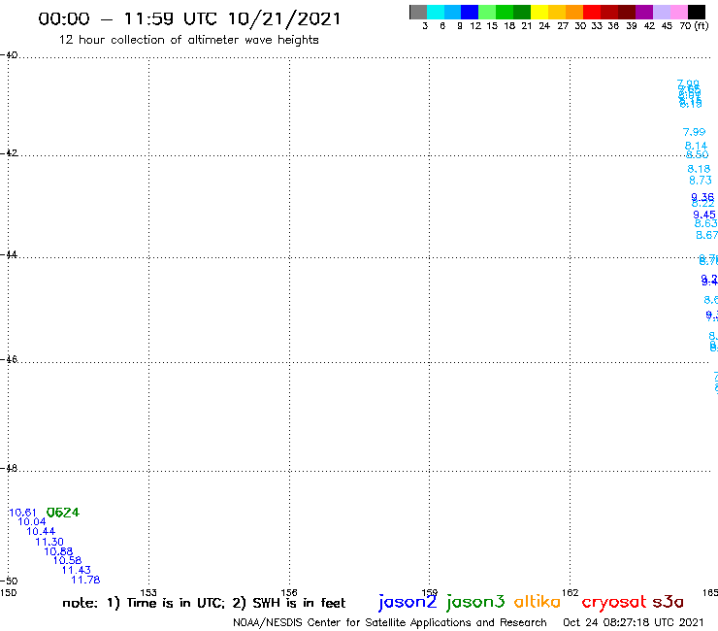Click the 162 longitude axis label
The width and height of the screenshot is (718, 631).
click(x=571, y=592)
